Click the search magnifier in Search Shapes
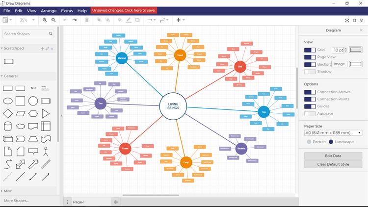Viewport: 368px width, 207px height. [51, 34]
